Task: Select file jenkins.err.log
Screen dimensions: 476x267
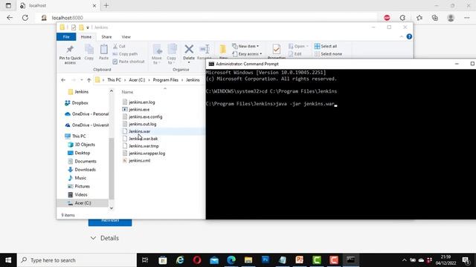Action: pyautogui.click(x=142, y=102)
